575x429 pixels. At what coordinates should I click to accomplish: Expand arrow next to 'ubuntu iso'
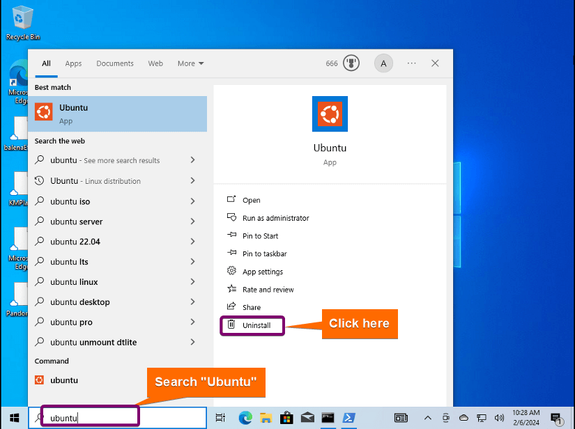pos(193,201)
